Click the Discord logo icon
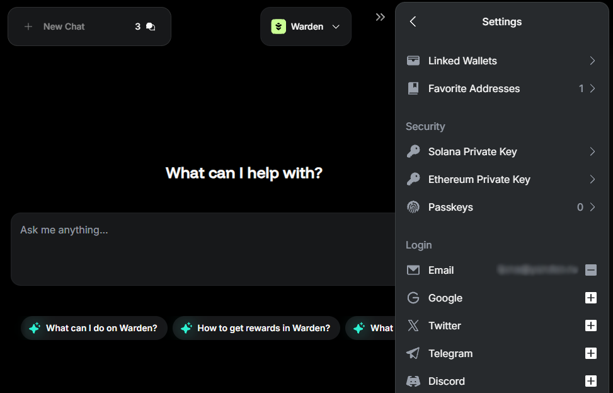Viewport: 613px width, 393px height. pos(413,381)
